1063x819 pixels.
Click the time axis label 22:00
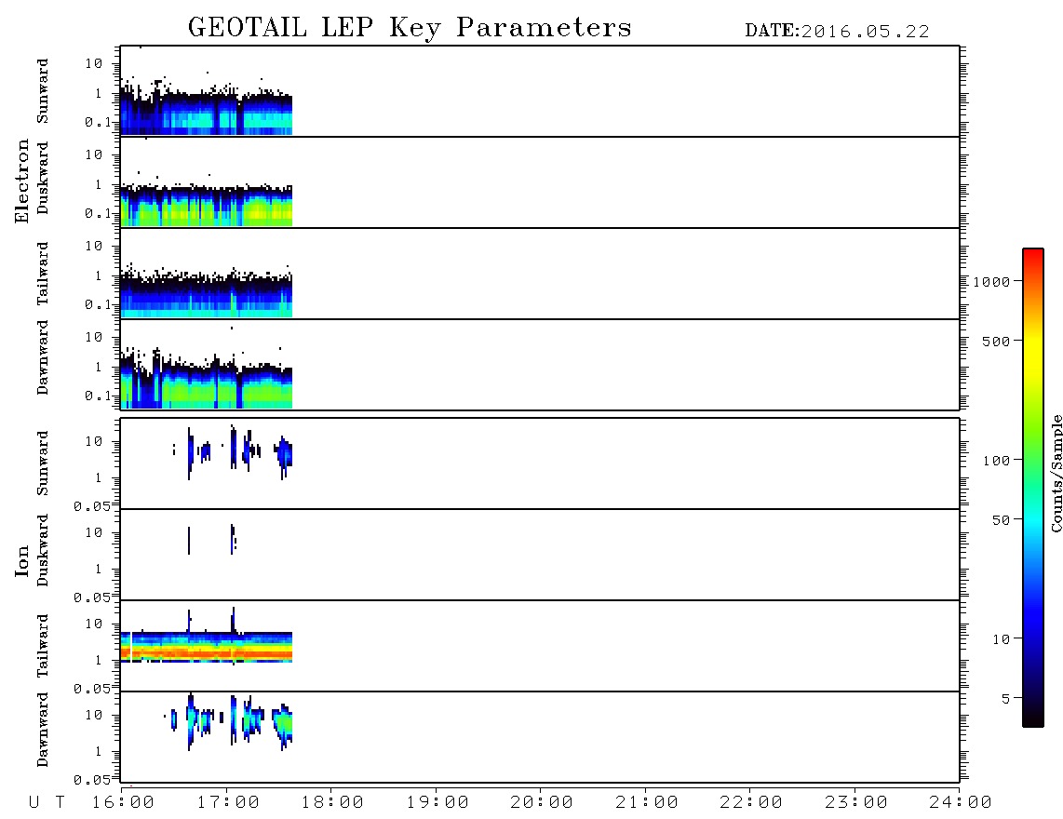[x=751, y=803]
